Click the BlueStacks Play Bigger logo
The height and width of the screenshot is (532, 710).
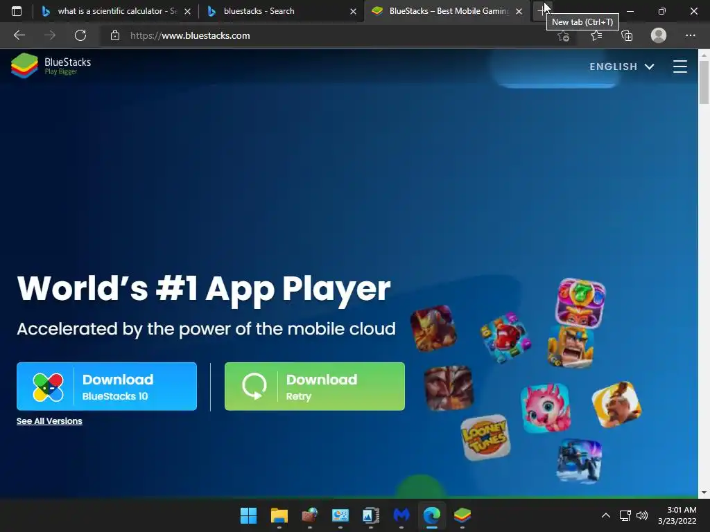click(51, 66)
